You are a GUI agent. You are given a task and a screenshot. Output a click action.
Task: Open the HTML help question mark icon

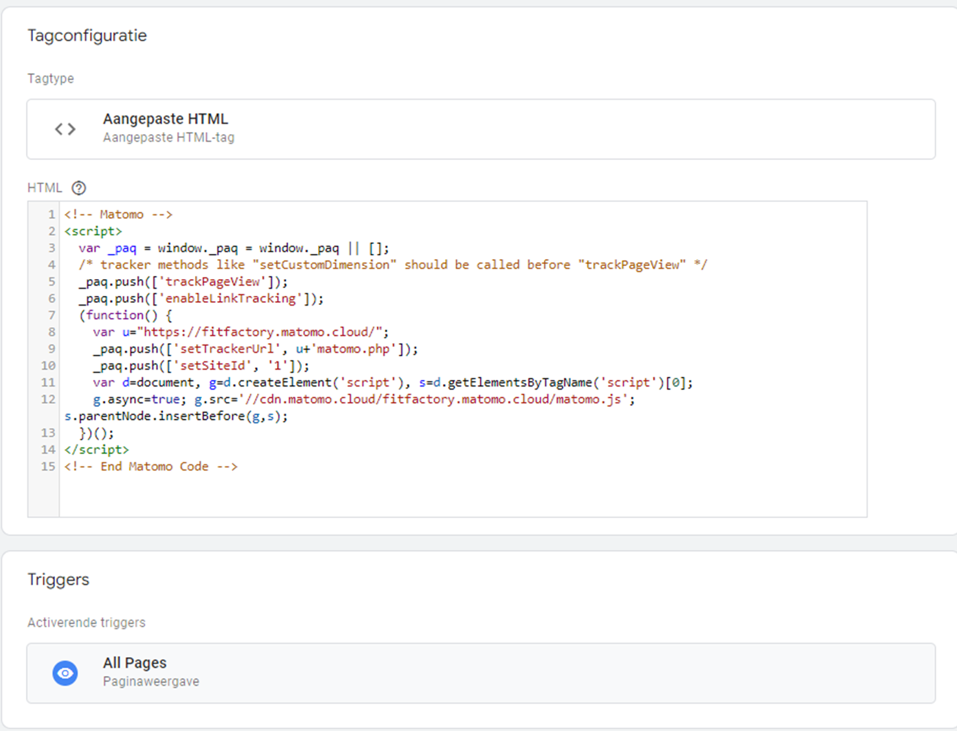pyautogui.click(x=78, y=188)
